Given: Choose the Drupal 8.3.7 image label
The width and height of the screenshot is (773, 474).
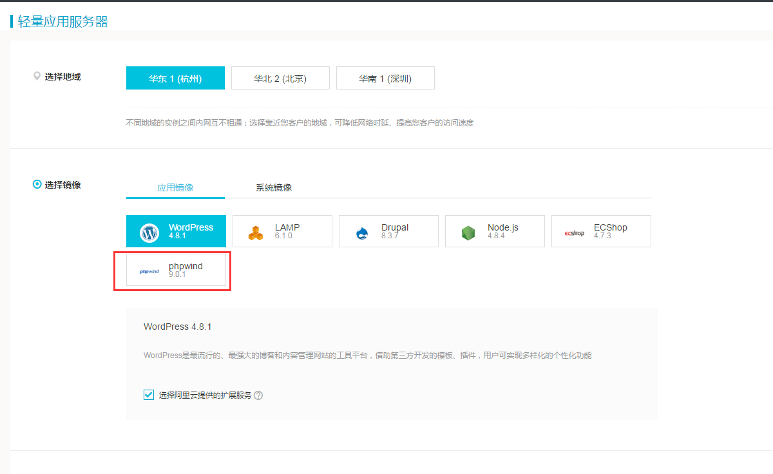Looking at the screenshot, I should point(395,231).
